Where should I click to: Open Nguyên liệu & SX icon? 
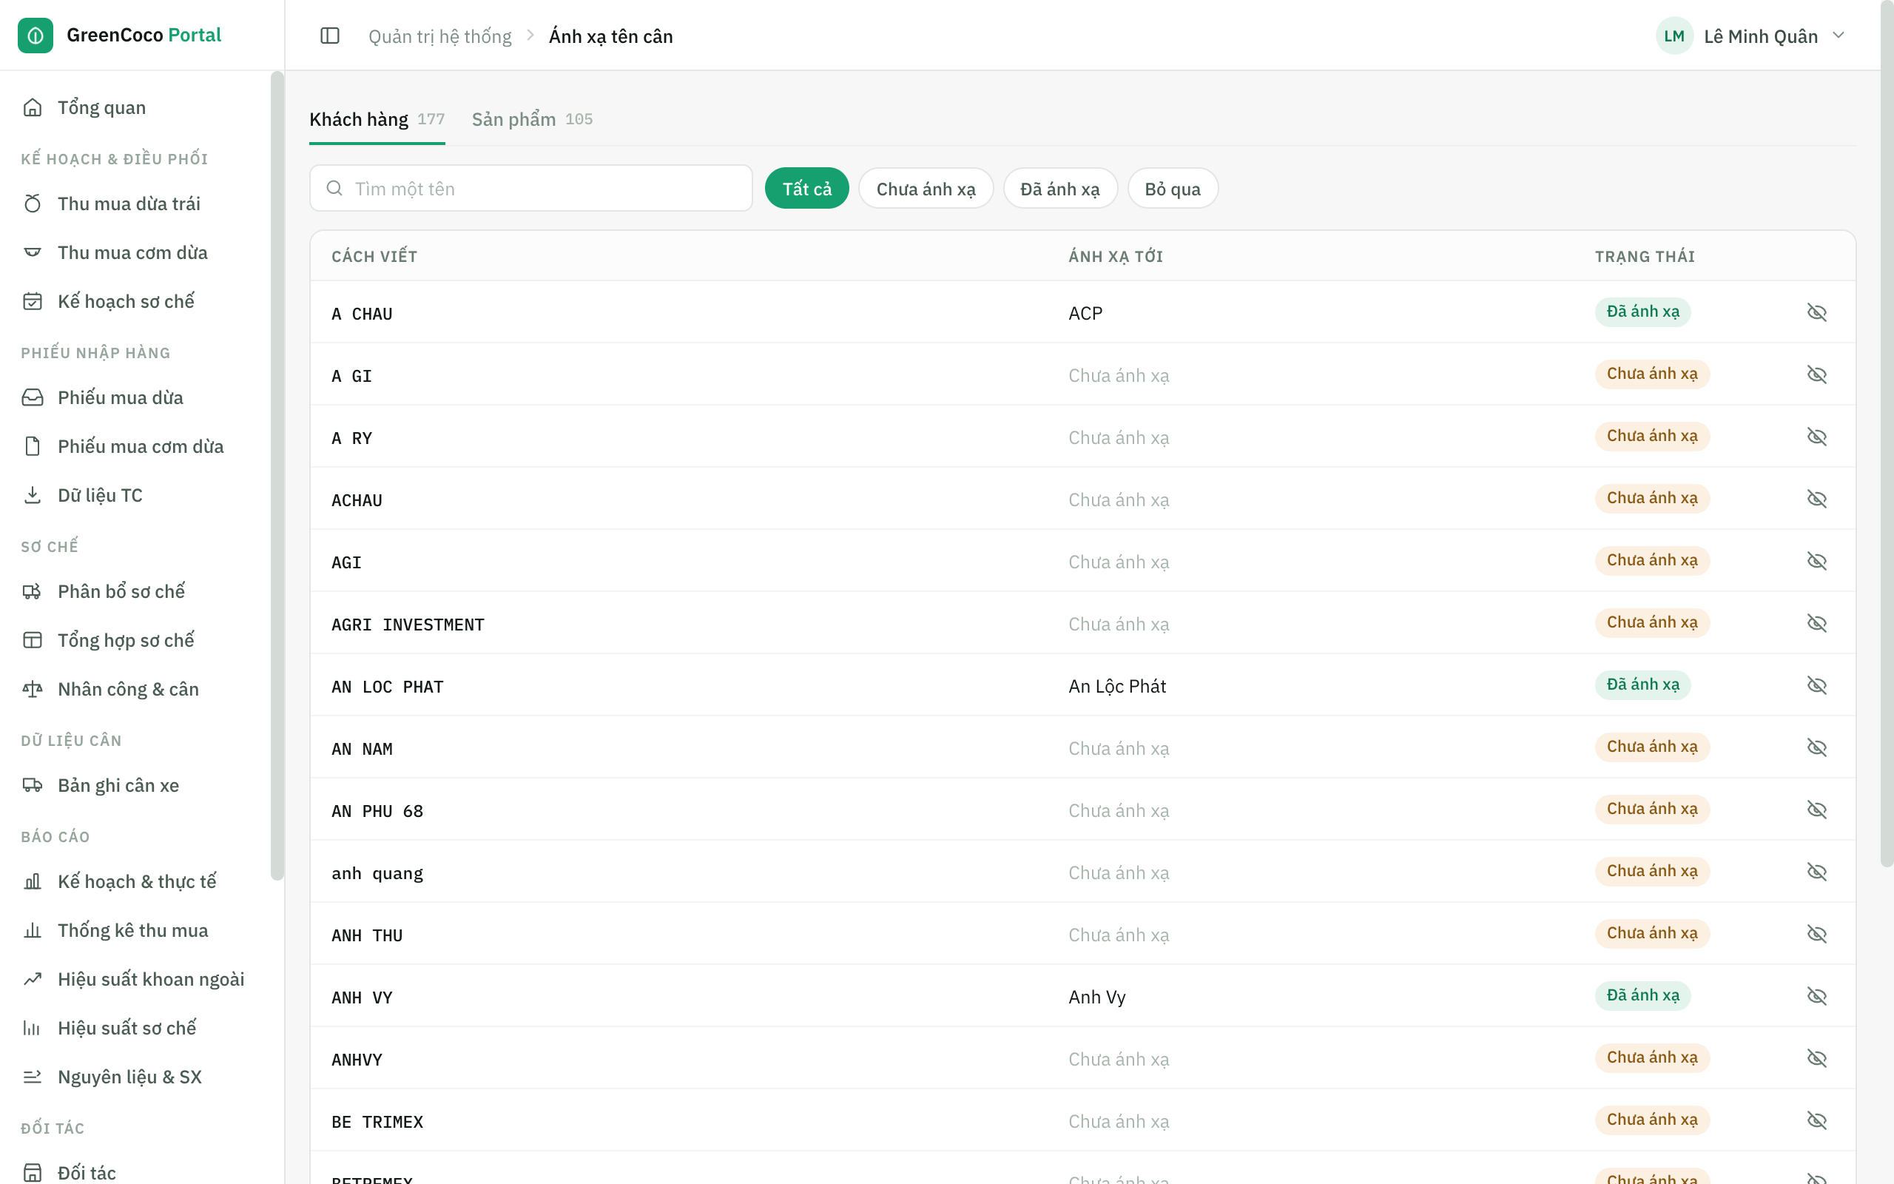pos(32,1077)
